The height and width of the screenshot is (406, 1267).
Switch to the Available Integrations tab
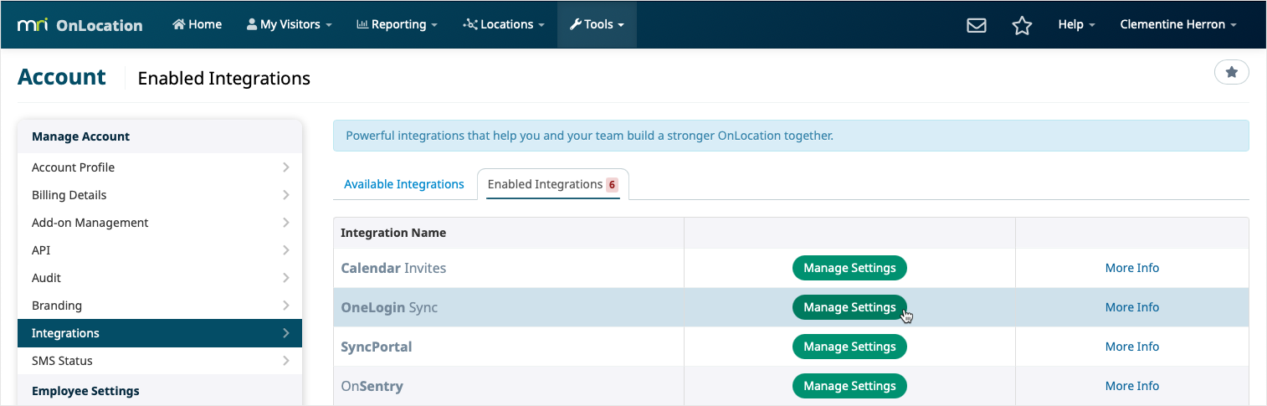coord(404,184)
